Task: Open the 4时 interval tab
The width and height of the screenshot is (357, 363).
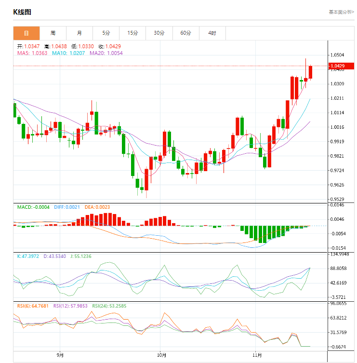Action: 212,33
